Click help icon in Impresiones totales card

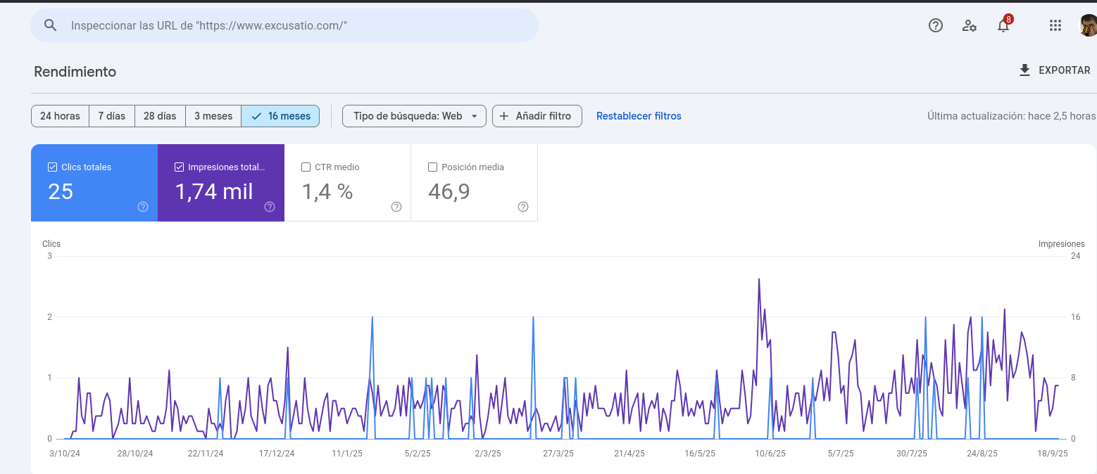click(x=270, y=207)
